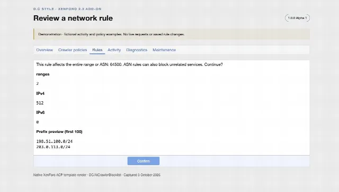The image size is (339, 192).
Task: Click the 1.0.0 Alpha 1 version badge
Action: pos(297,18)
